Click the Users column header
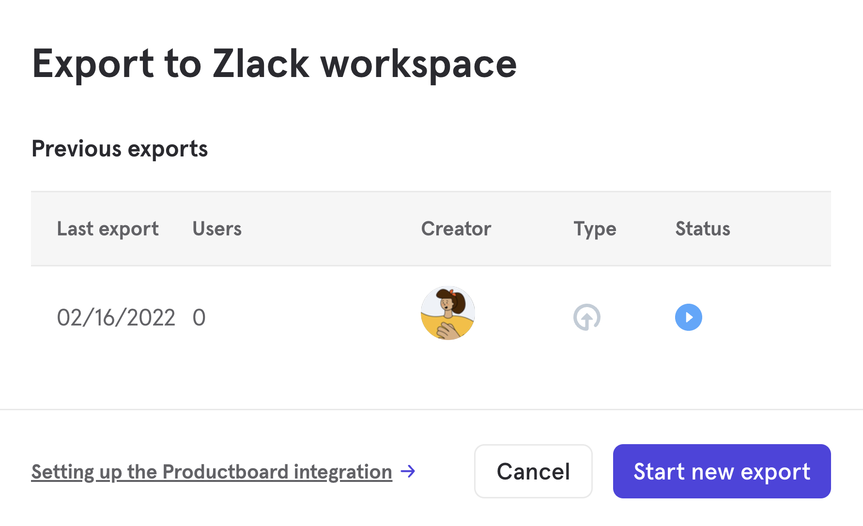Viewport: 863px width, 526px height. point(217,229)
